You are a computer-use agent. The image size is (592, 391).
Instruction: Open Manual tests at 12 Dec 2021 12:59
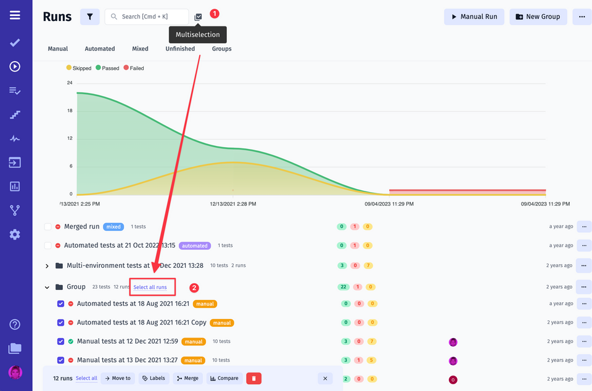(127, 341)
